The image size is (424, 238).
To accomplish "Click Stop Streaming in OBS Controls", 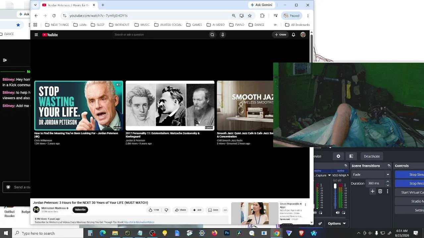I will click(x=410, y=175).
